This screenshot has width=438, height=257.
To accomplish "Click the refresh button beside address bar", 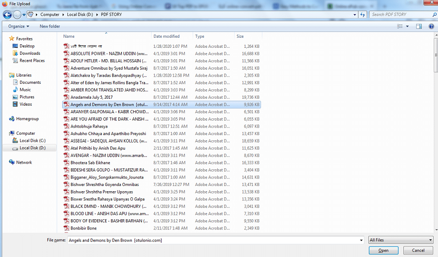I will click(x=363, y=14).
